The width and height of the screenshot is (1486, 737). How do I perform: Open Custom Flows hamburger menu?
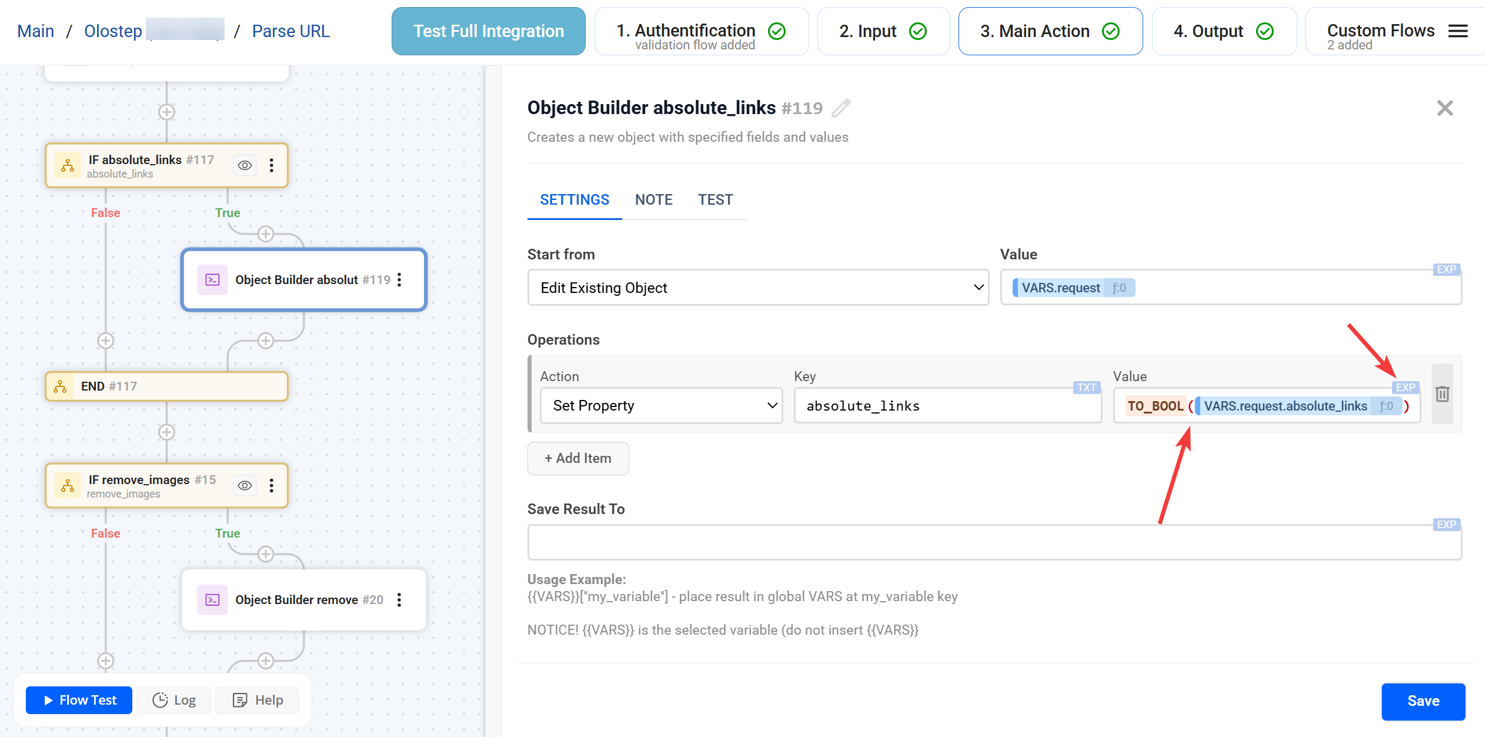tap(1458, 31)
